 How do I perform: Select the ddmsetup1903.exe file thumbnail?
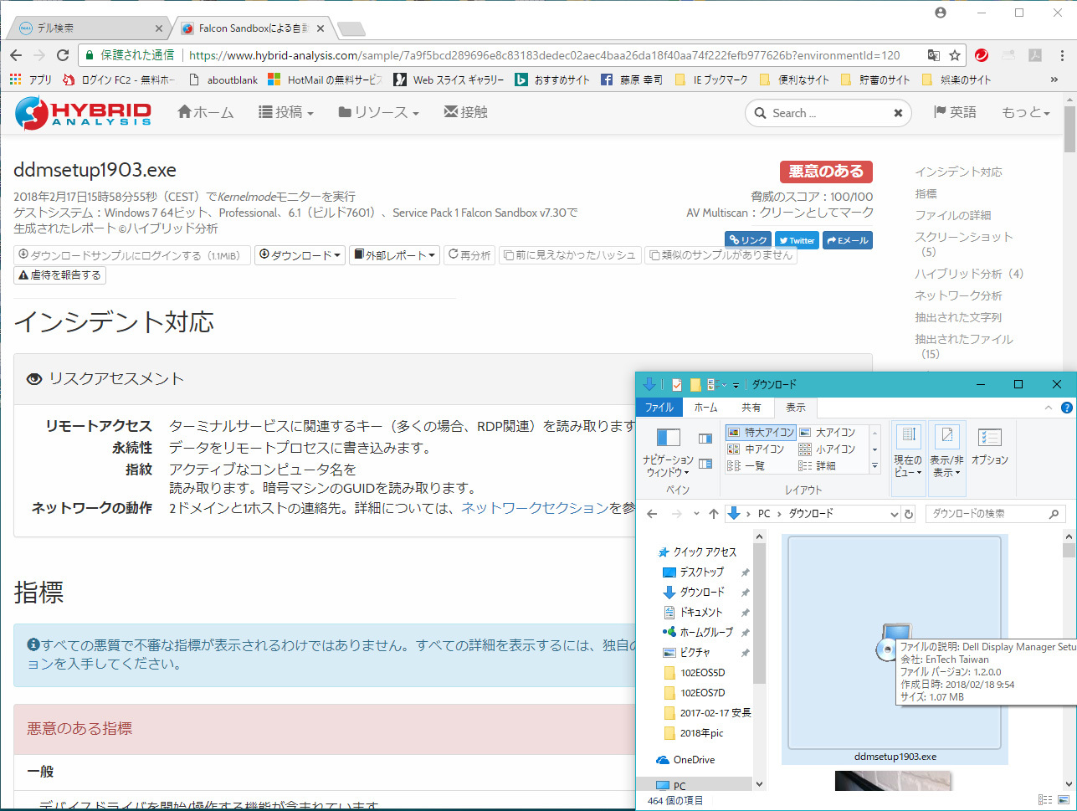(895, 649)
